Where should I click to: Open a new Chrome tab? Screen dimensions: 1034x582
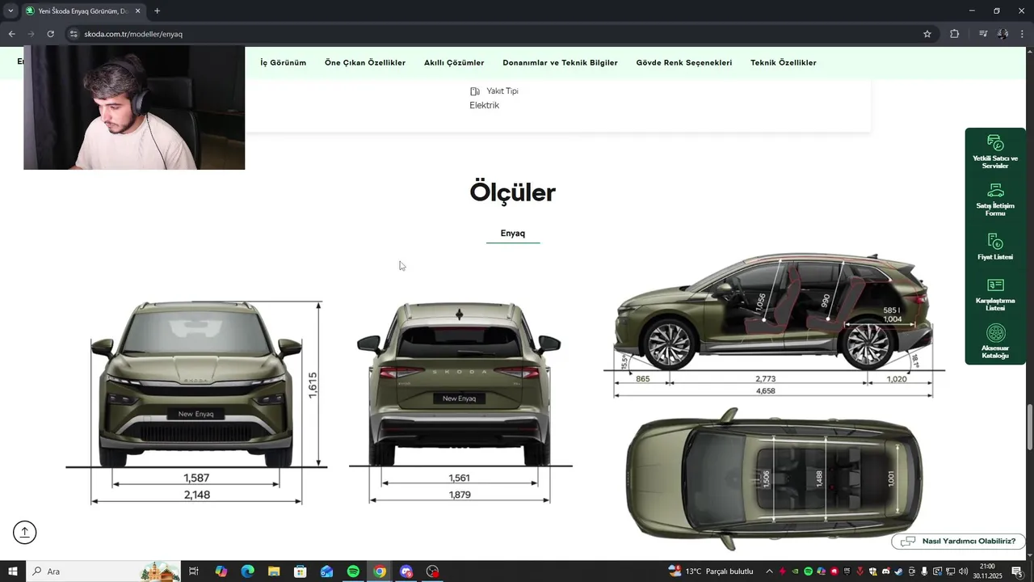[157, 11]
